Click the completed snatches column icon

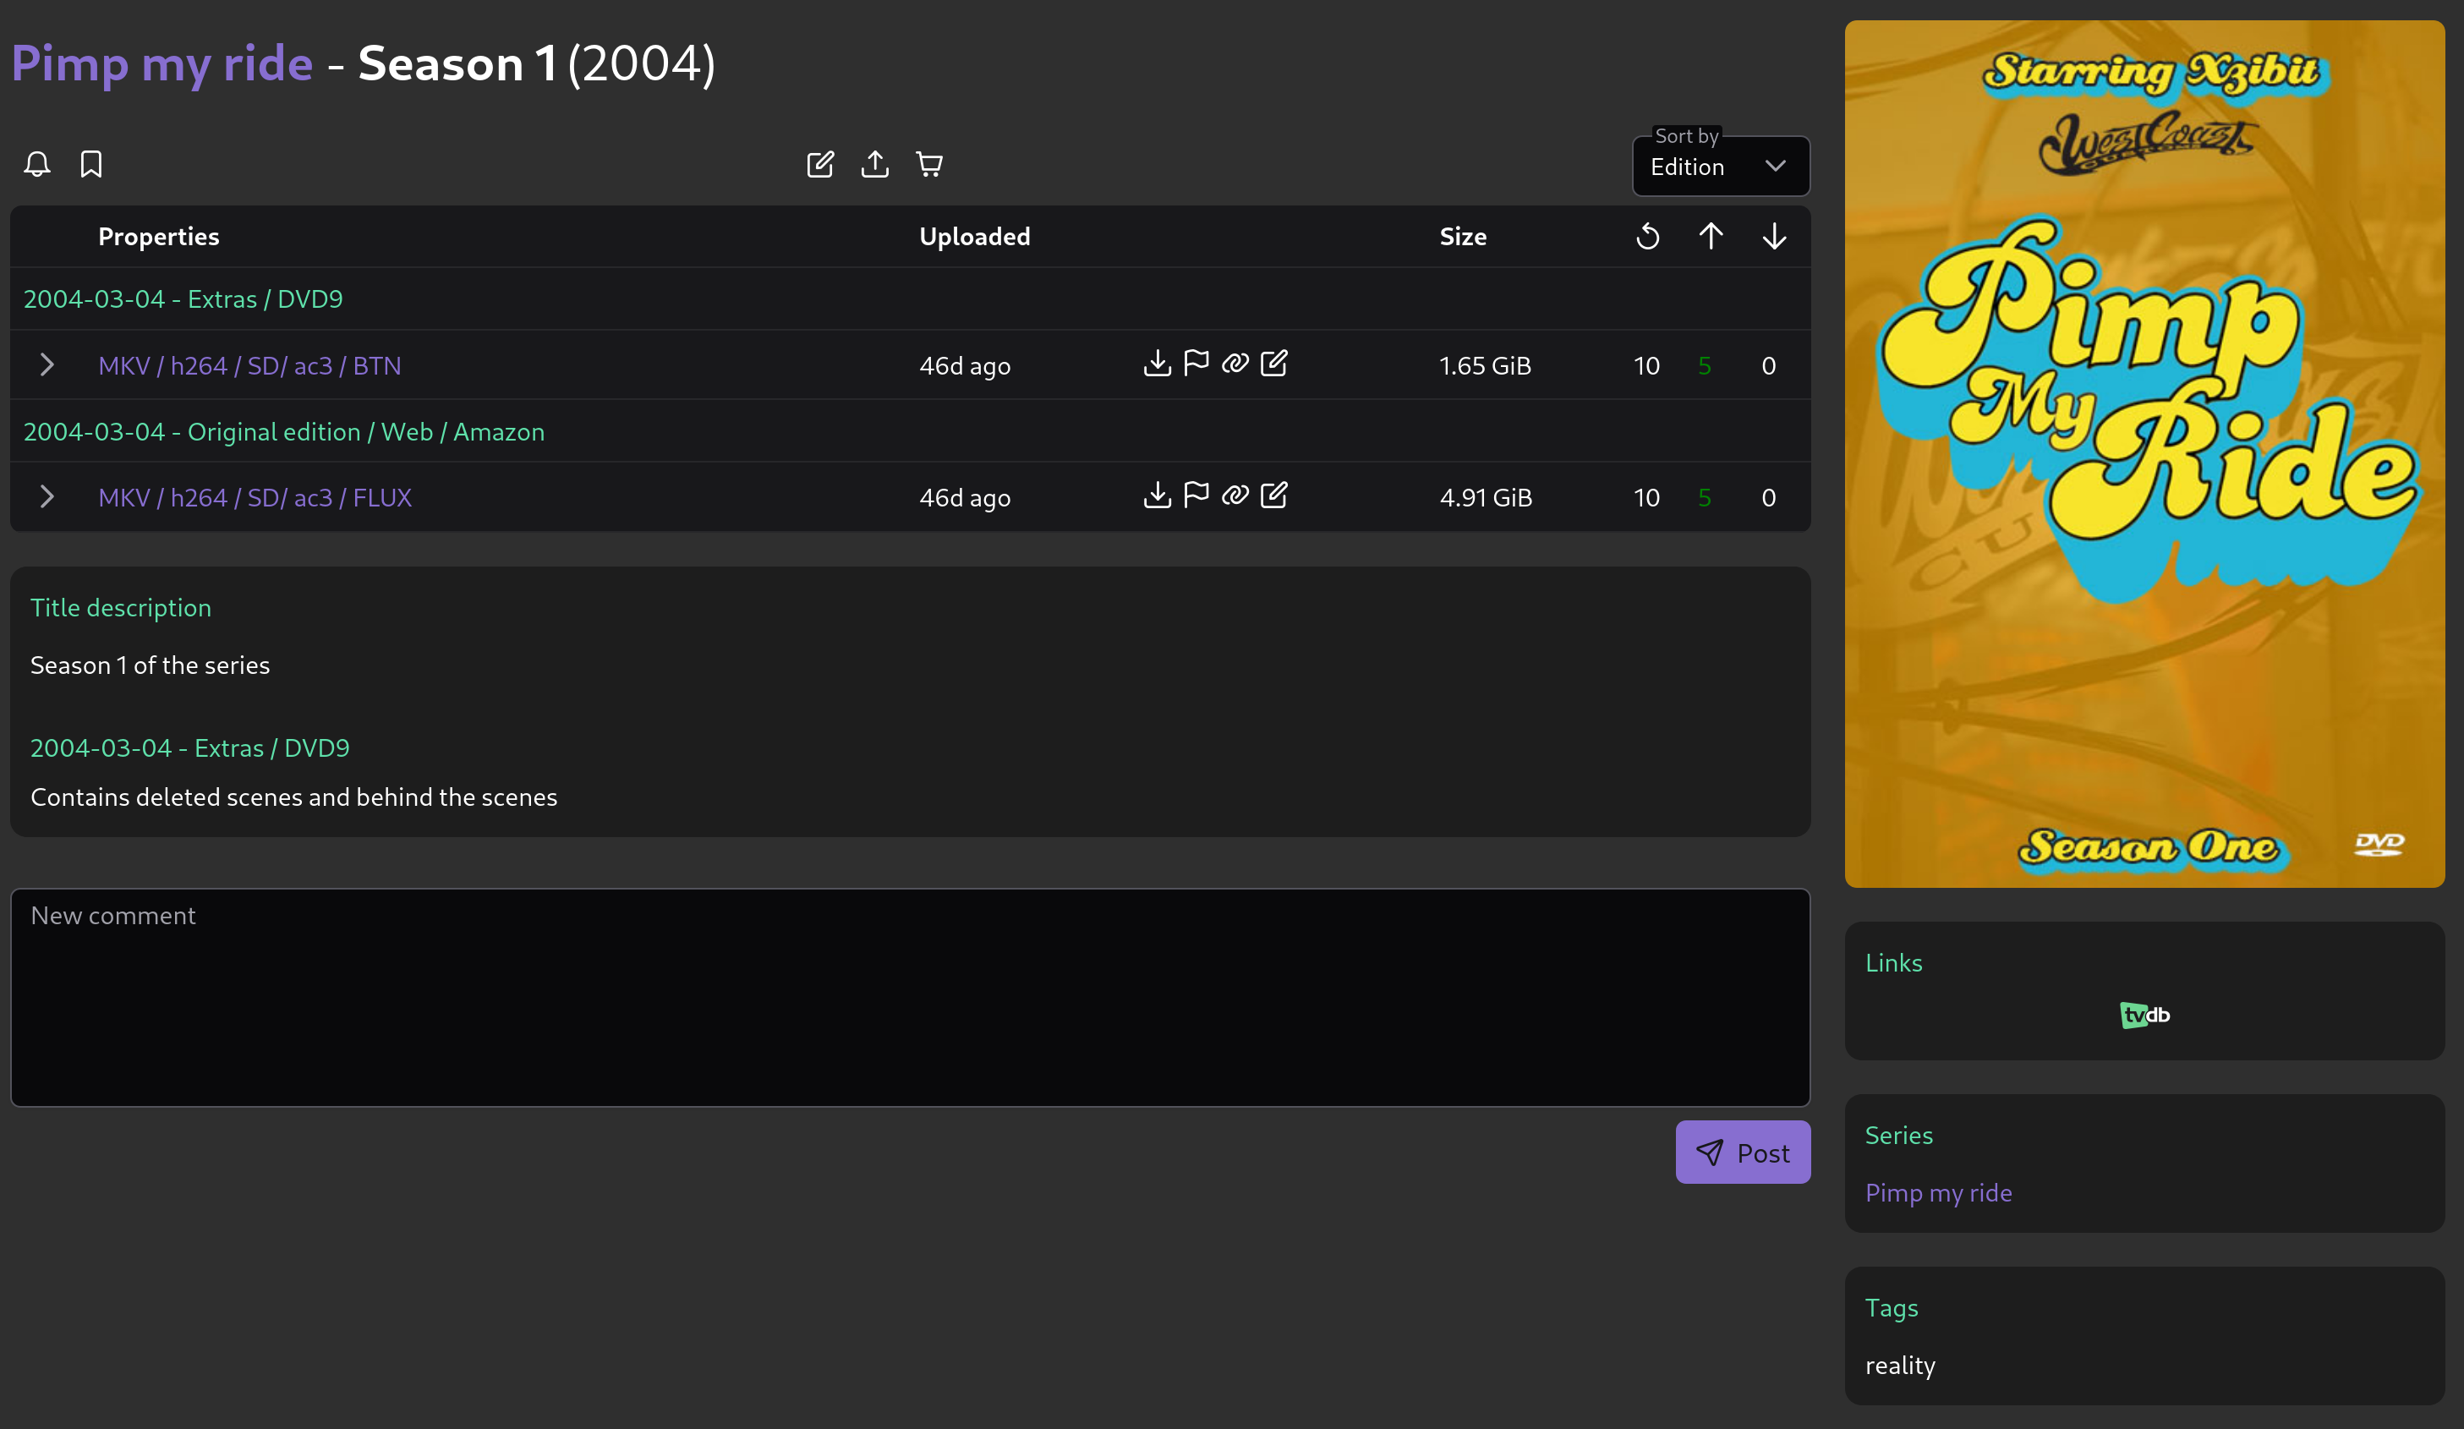pos(1647,237)
